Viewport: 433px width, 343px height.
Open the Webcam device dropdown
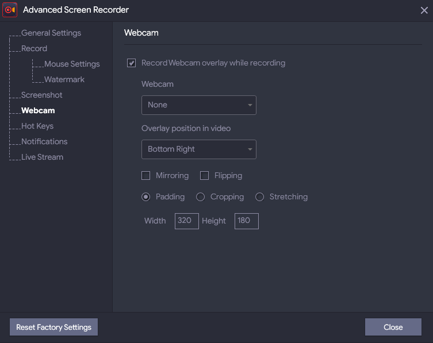(x=198, y=105)
